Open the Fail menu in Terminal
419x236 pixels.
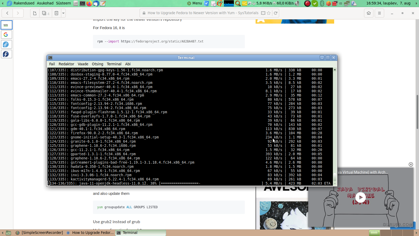(x=52, y=64)
